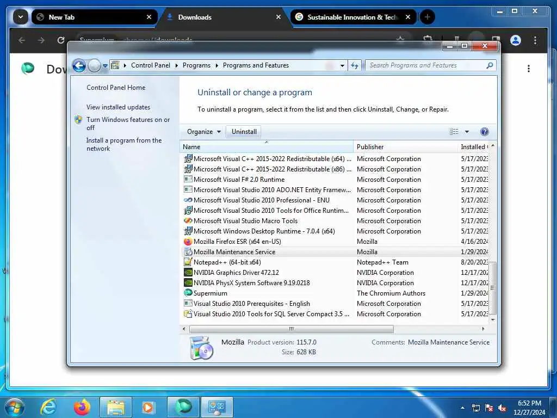Sort list by Publisher column header
557x418 pixels.
coord(406,147)
